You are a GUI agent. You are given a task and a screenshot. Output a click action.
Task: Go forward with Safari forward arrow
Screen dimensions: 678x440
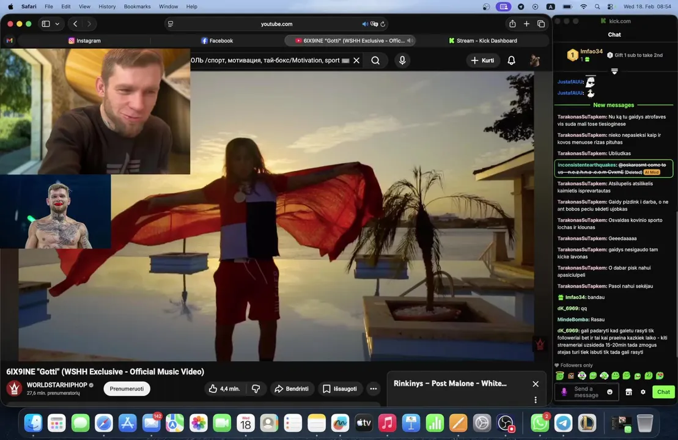tap(89, 24)
